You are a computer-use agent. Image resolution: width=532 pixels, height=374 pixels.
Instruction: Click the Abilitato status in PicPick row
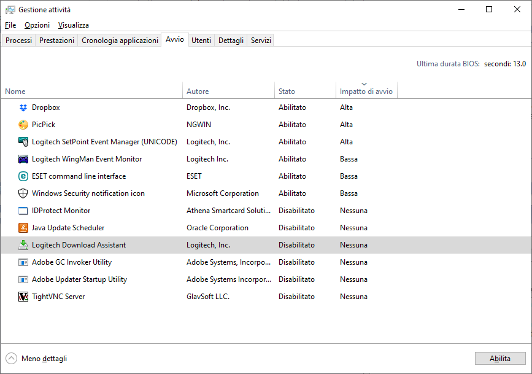coord(293,125)
